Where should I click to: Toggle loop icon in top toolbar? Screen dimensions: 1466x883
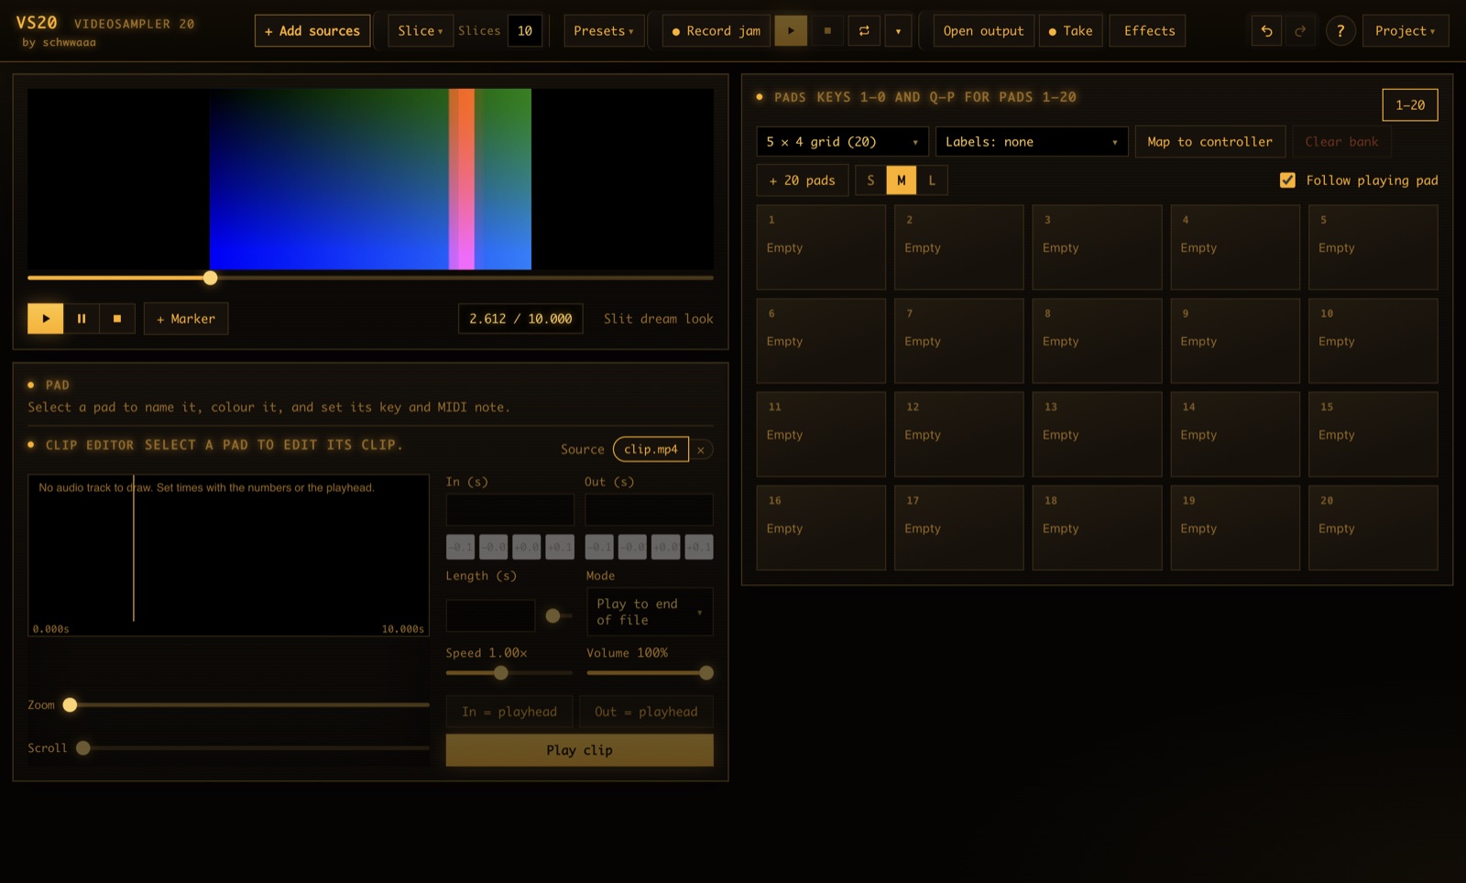pyautogui.click(x=864, y=31)
